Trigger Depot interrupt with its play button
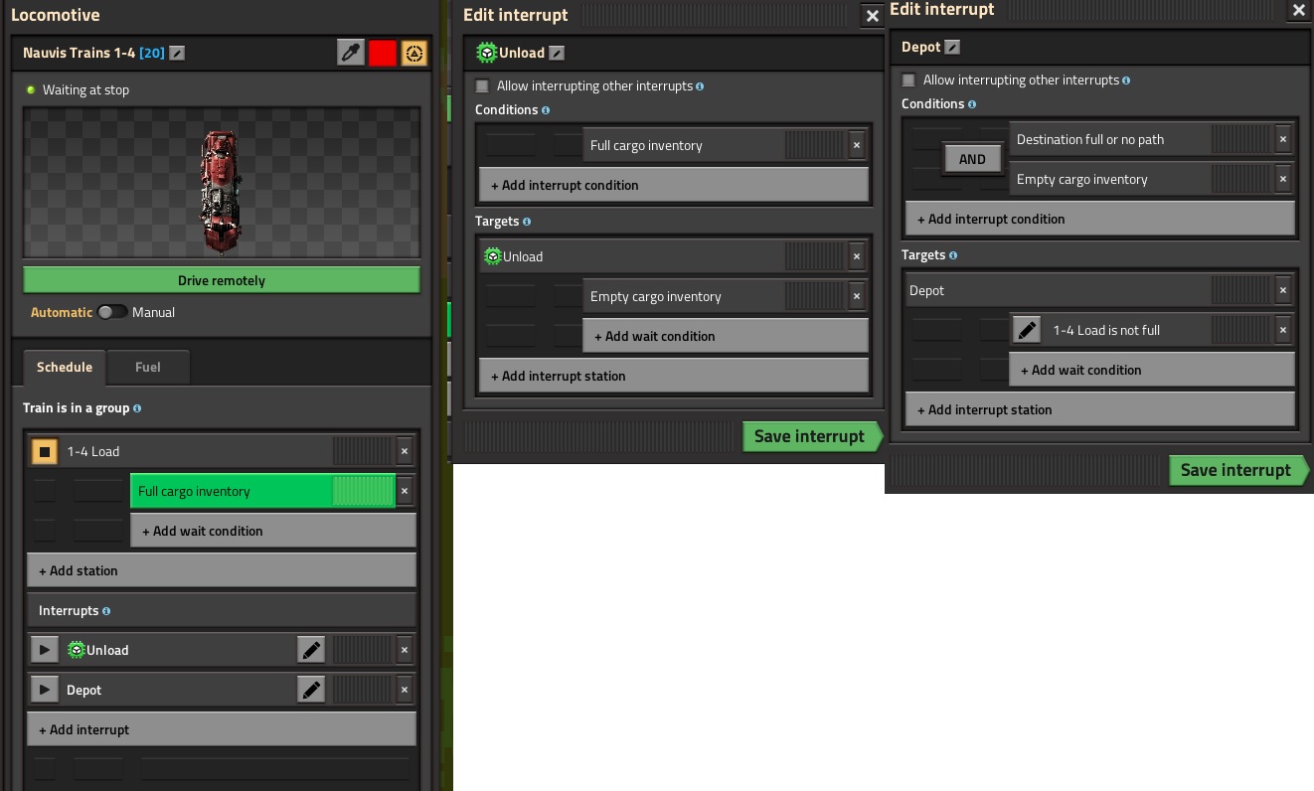This screenshot has height=791, width=1314. pos(44,690)
